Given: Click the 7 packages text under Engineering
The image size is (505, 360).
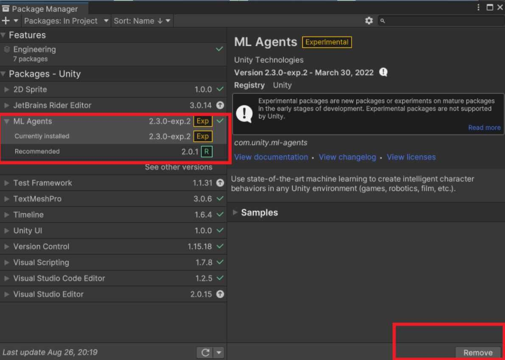Looking at the screenshot, I should pyautogui.click(x=30, y=59).
